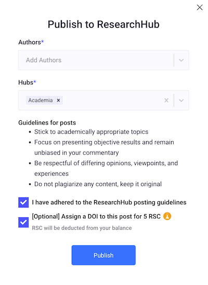The width and height of the screenshot is (208, 285).
Task: Remove the Academia hub tag
Action: [58, 101]
